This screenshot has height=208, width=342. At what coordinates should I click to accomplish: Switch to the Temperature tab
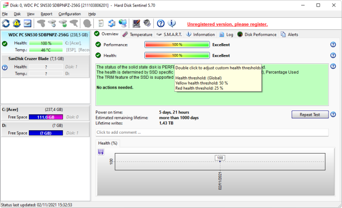point(137,34)
